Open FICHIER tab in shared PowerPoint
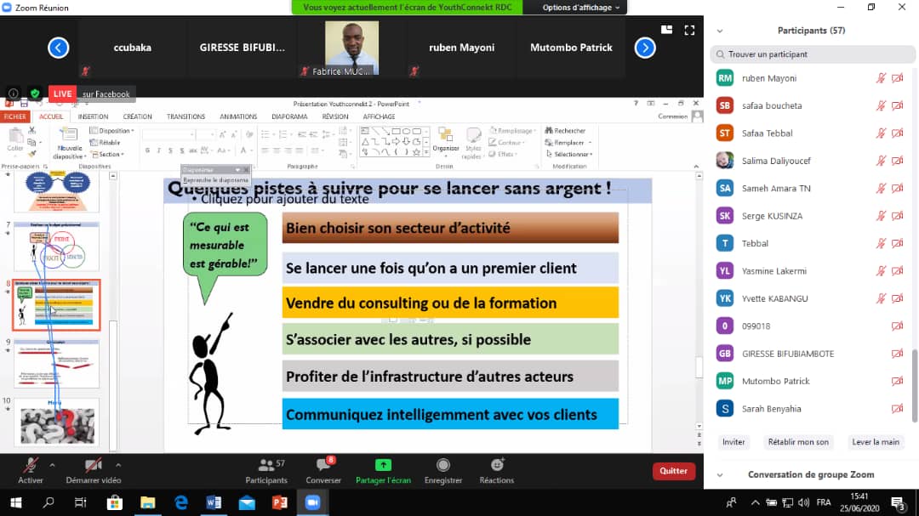The width and height of the screenshot is (919, 516). click(14, 116)
